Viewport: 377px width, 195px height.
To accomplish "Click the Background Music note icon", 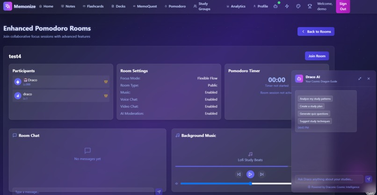I will tap(177, 135).
